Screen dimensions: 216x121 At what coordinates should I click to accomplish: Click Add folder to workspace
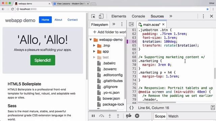tap(109, 32)
